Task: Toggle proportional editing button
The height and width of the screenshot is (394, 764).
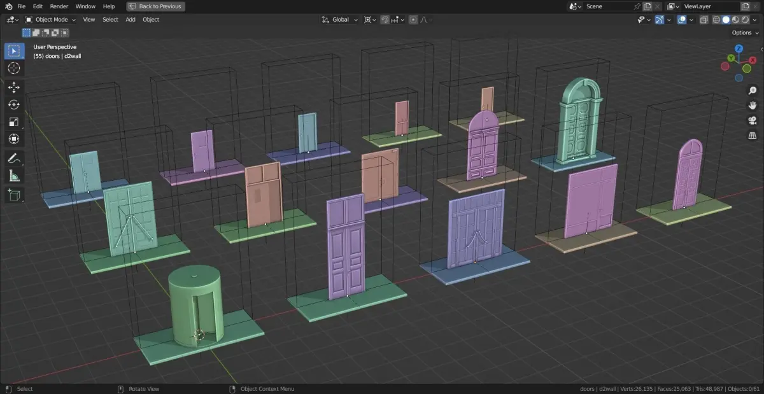Action: coord(414,20)
